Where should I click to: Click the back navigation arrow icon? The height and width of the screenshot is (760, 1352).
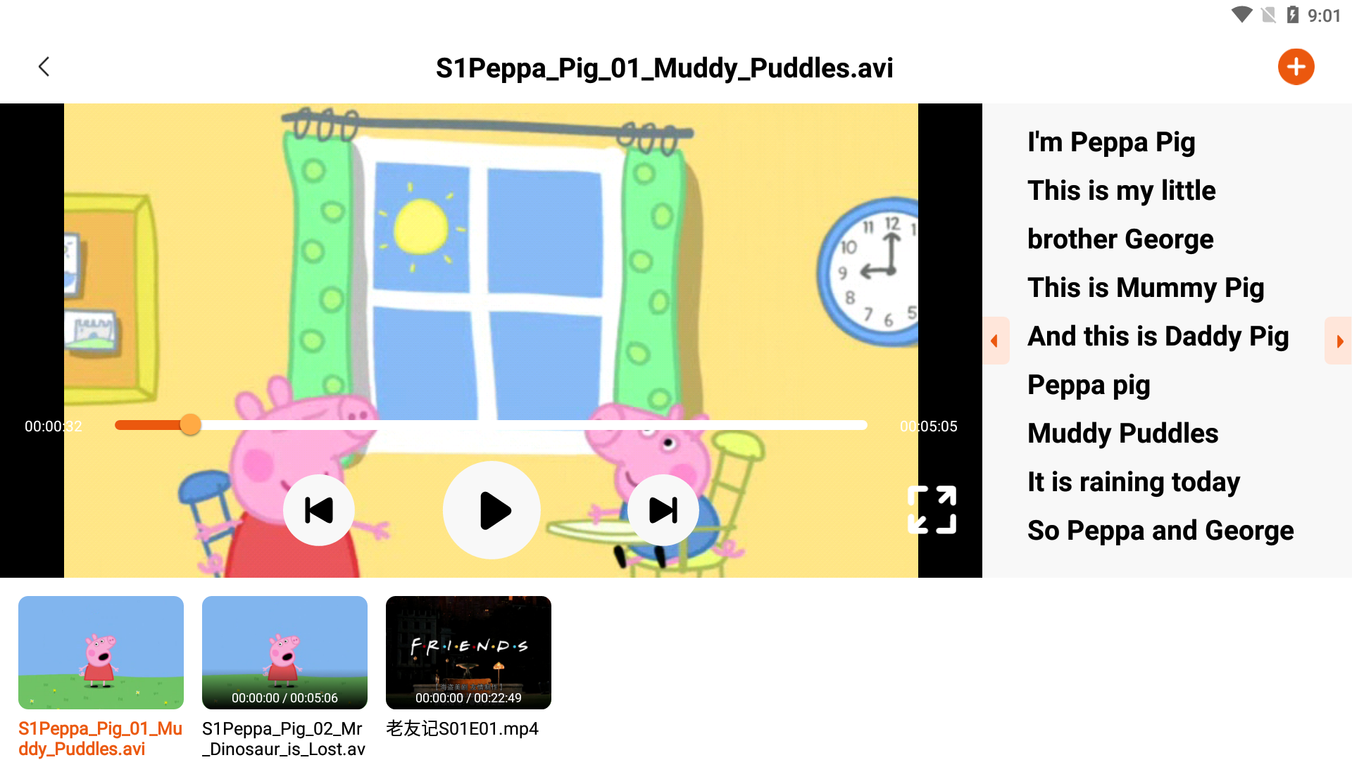click(43, 65)
